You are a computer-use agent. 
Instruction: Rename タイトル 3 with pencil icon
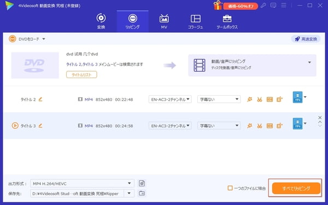pos(40,126)
